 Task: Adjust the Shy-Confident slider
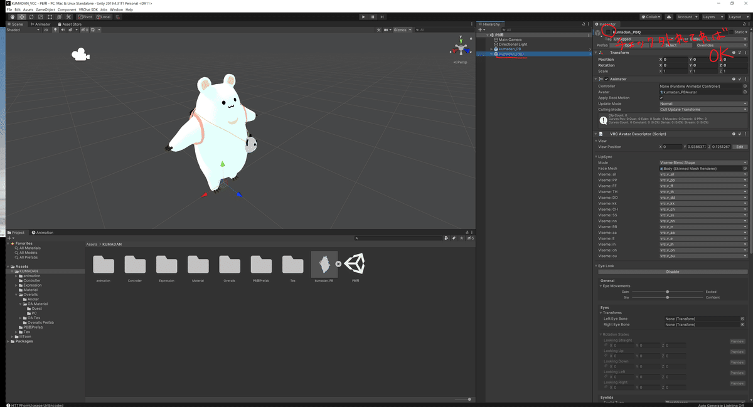pyautogui.click(x=667, y=297)
